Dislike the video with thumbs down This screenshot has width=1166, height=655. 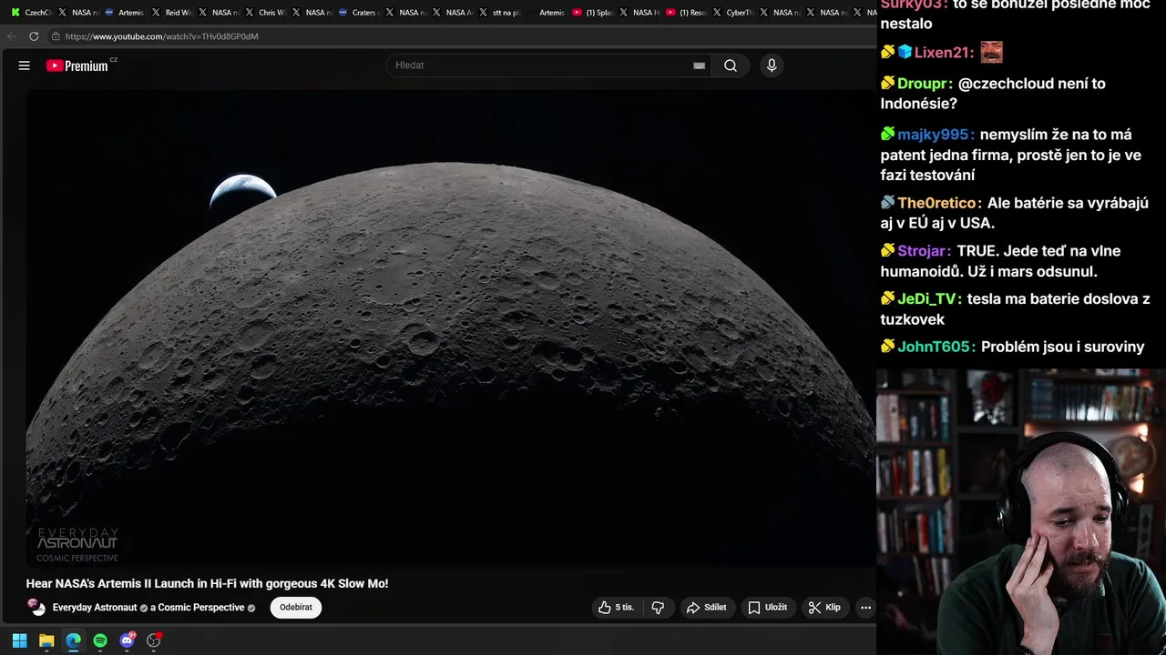(658, 608)
